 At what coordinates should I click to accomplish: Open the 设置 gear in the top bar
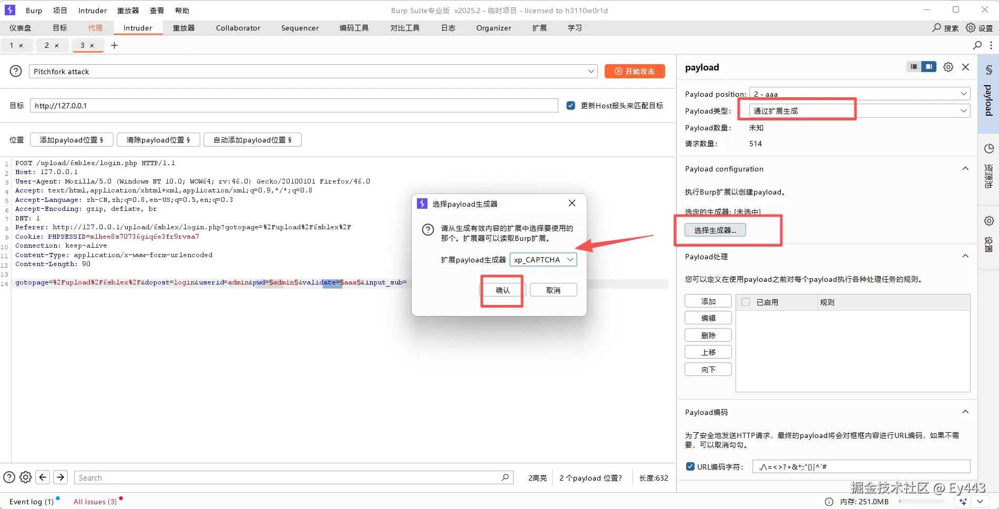(x=971, y=27)
